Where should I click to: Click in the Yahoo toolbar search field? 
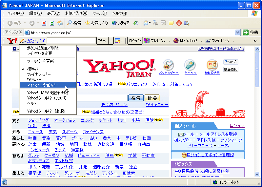click(71, 41)
